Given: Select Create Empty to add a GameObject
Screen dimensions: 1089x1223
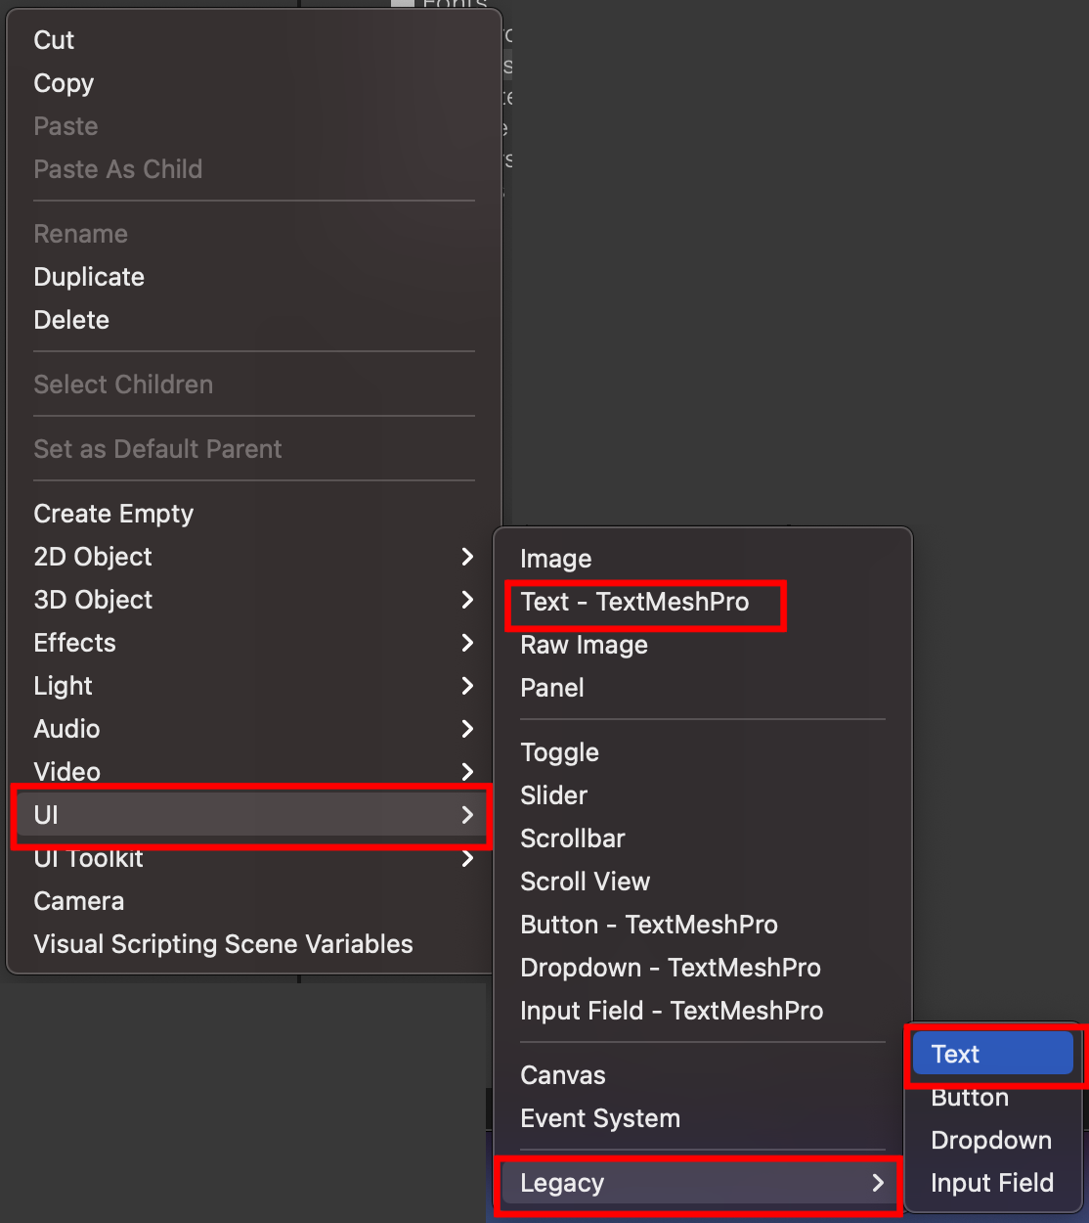Looking at the screenshot, I should coord(113,513).
